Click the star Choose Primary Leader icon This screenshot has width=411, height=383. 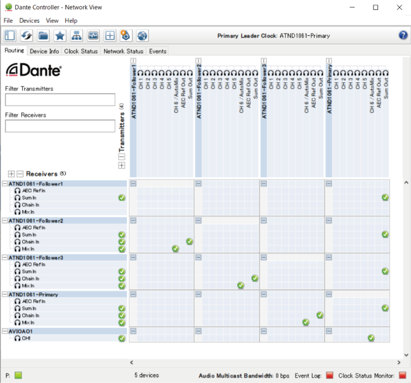[x=60, y=35]
